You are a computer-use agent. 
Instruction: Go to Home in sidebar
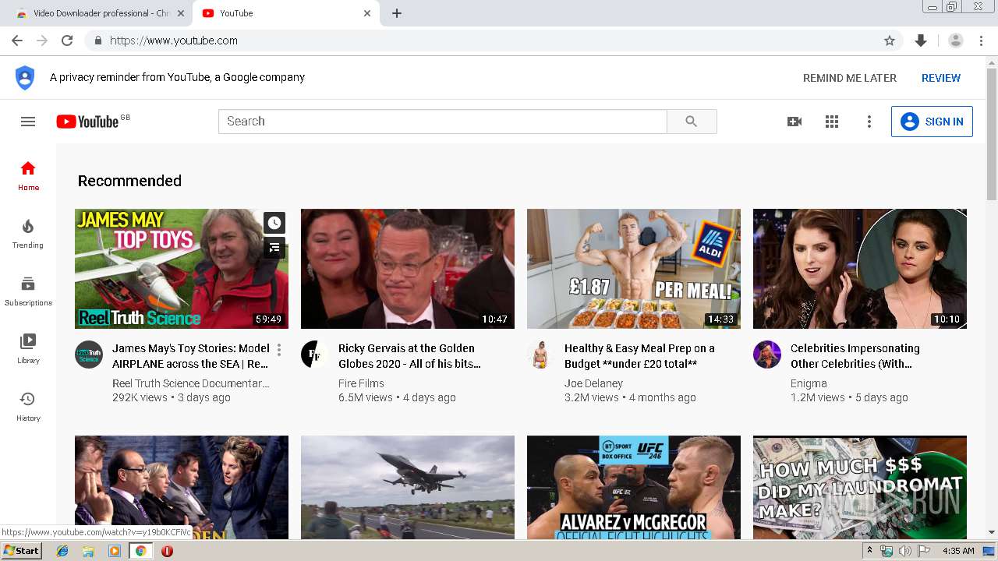(x=28, y=176)
